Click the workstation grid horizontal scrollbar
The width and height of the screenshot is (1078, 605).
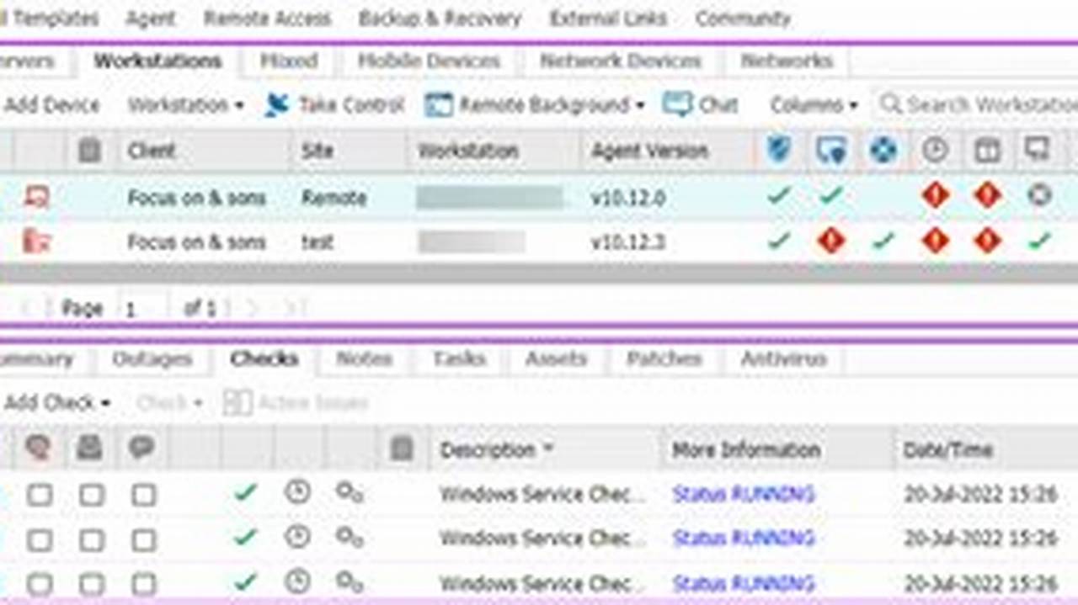click(539, 273)
